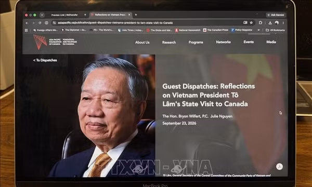Screen dimensions: 312x187
Task: Open All Bookmarks folder
Action: pos(276,30)
